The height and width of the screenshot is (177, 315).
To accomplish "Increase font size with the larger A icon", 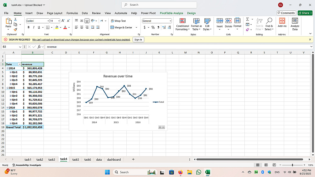I will [63, 21].
